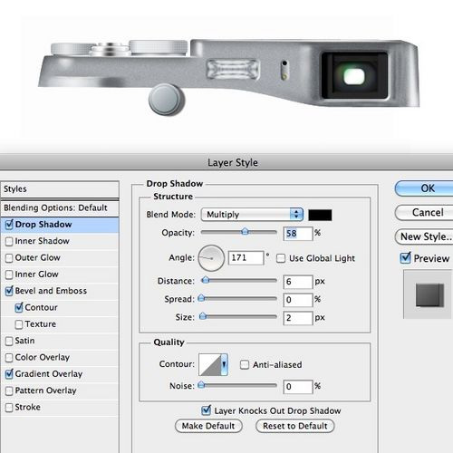Click the Spread value field
Image resolution: width=453 pixels, height=453 pixels.
coord(298,300)
